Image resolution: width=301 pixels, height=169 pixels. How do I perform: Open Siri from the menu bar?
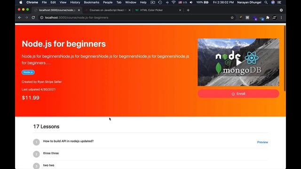273,2
